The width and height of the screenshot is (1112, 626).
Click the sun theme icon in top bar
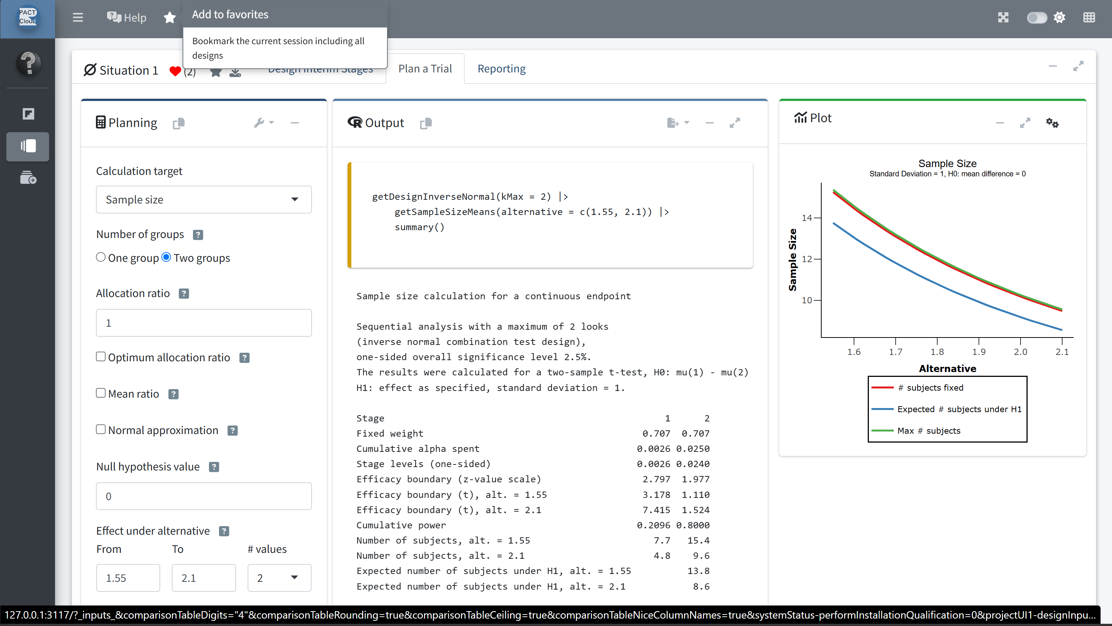[1059, 17]
